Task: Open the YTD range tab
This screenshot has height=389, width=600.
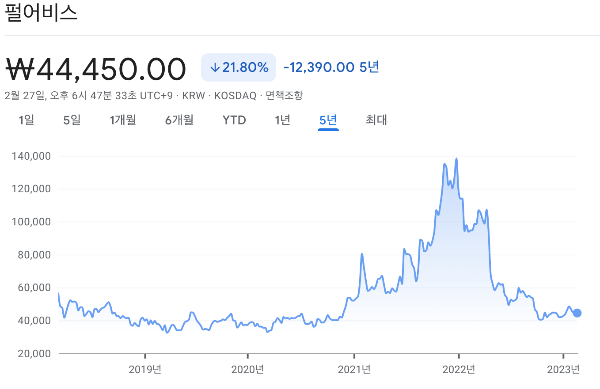Action: pyautogui.click(x=234, y=120)
